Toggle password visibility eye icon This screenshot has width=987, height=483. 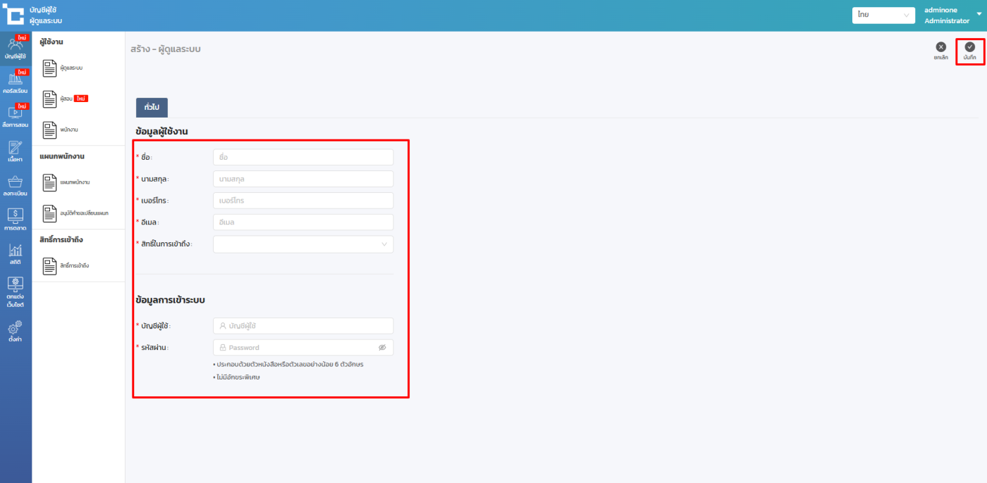tap(382, 348)
